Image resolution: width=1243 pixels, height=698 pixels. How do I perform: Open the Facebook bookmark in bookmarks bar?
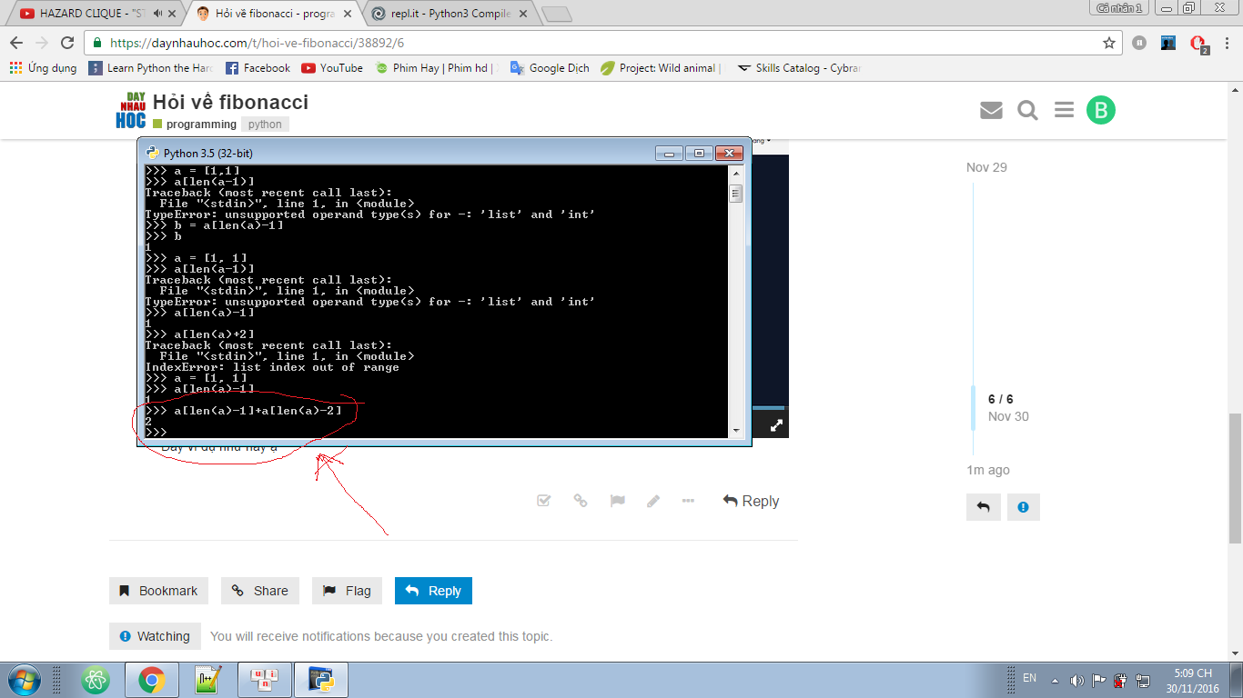pyautogui.click(x=258, y=68)
